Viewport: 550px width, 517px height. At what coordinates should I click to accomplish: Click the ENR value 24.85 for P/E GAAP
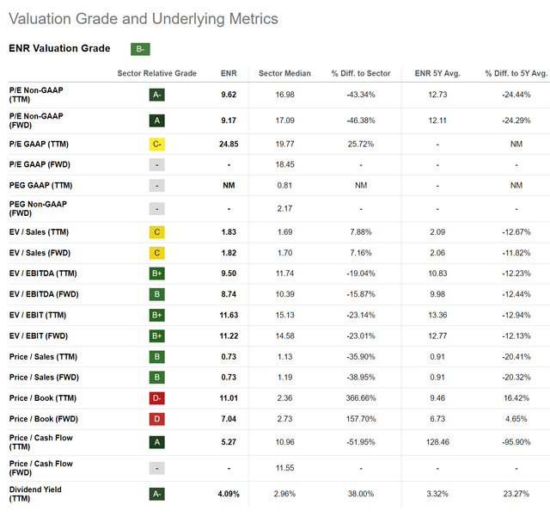(x=229, y=144)
